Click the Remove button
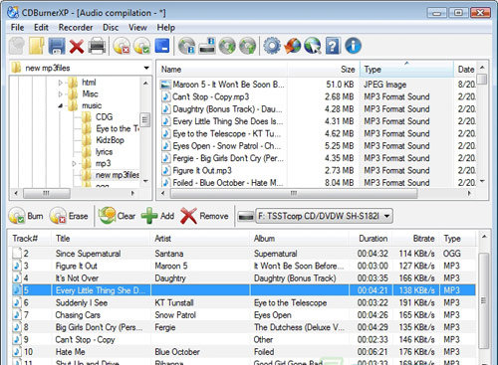The image size is (498, 365). [x=205, y=216]
